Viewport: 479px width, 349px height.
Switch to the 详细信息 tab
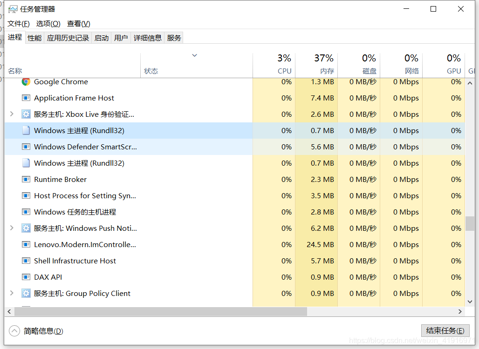tap(148, 38)
